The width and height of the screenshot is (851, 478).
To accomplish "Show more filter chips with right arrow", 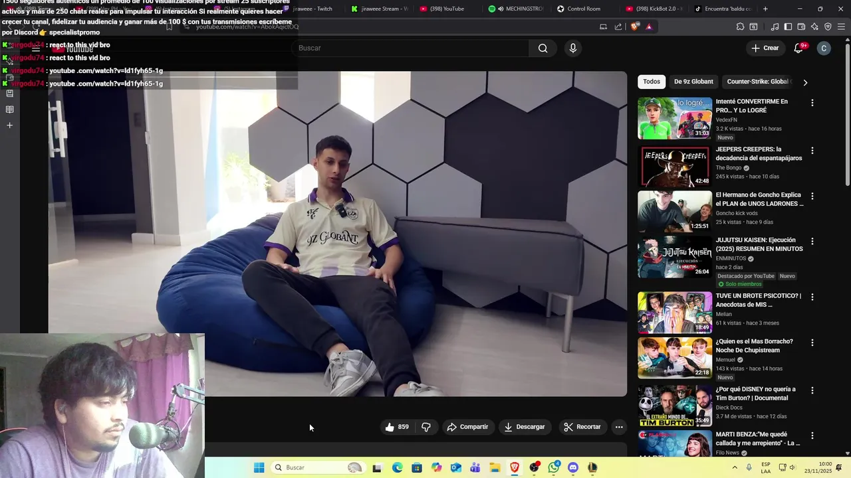I will 805,82.
